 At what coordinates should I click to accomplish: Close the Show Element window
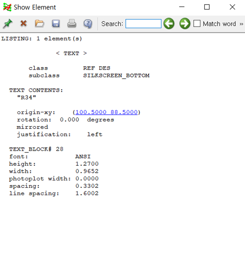pos(232,7)
